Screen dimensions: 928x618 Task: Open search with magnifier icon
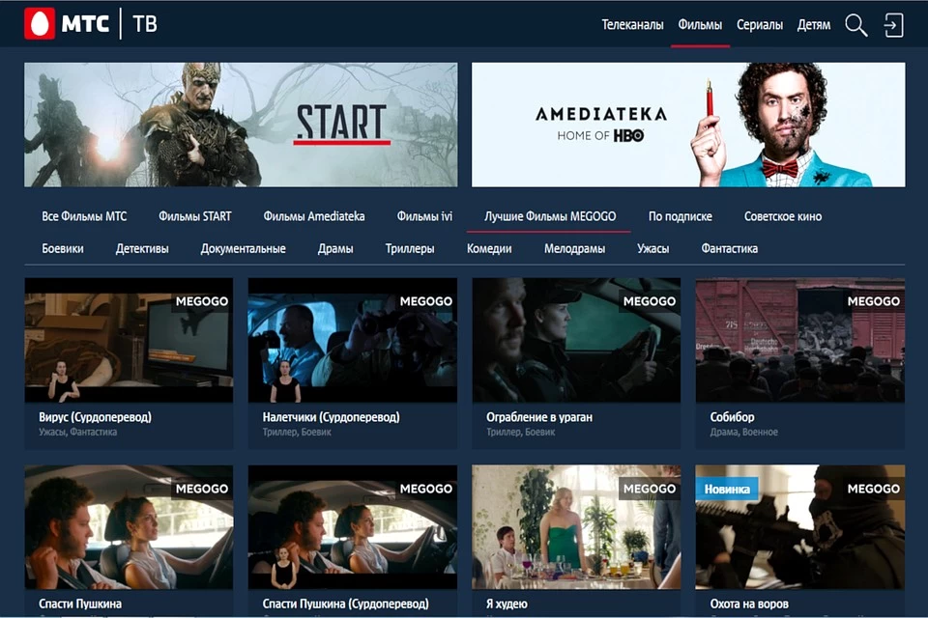(x=855, y=25)
